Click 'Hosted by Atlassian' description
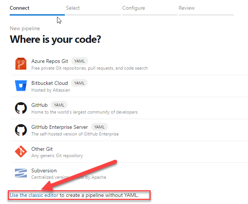Viewport: 248px width, 204px height. click(x=51, y=90)
